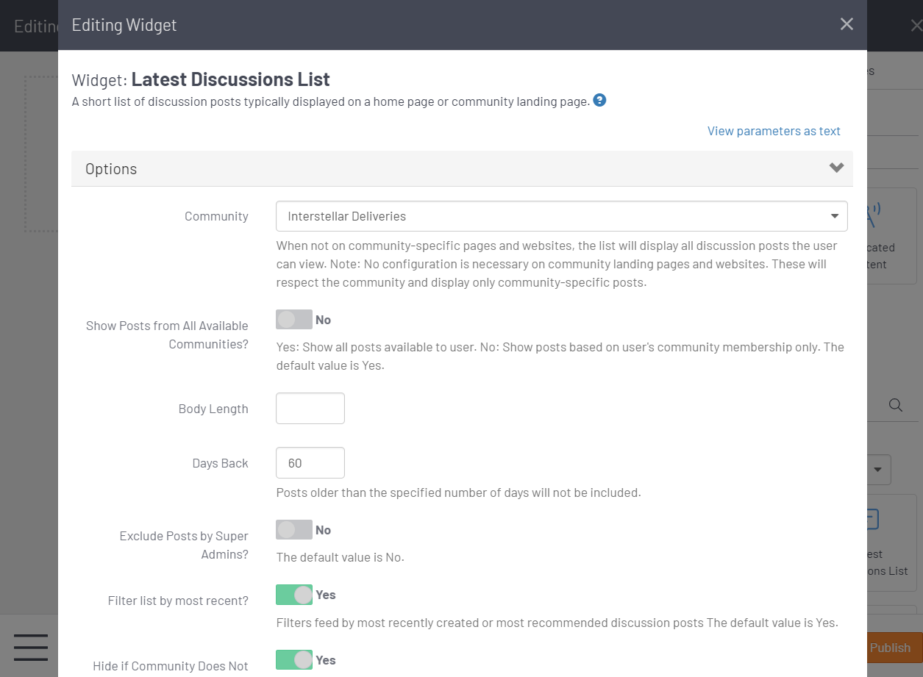
Task: Click the Filter list by most recent label
Action: click(178, 601)
